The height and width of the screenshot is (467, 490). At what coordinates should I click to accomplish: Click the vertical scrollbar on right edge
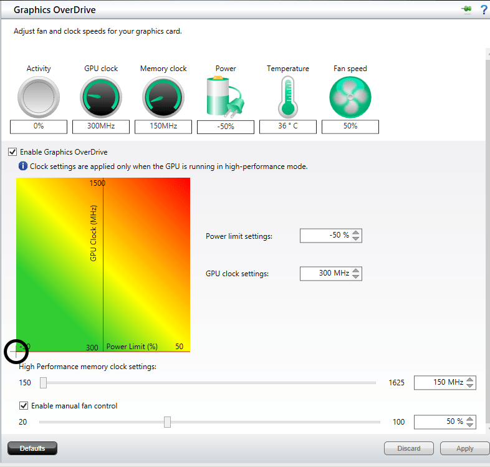488,241
